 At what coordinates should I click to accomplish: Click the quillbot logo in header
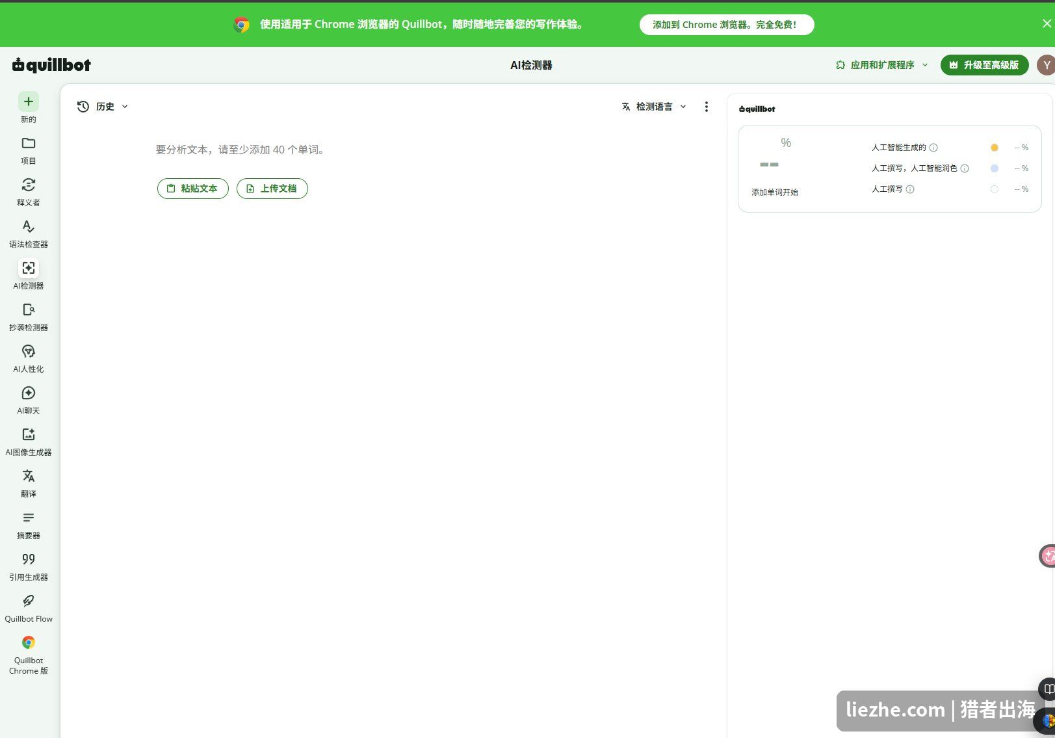[51, 64]
